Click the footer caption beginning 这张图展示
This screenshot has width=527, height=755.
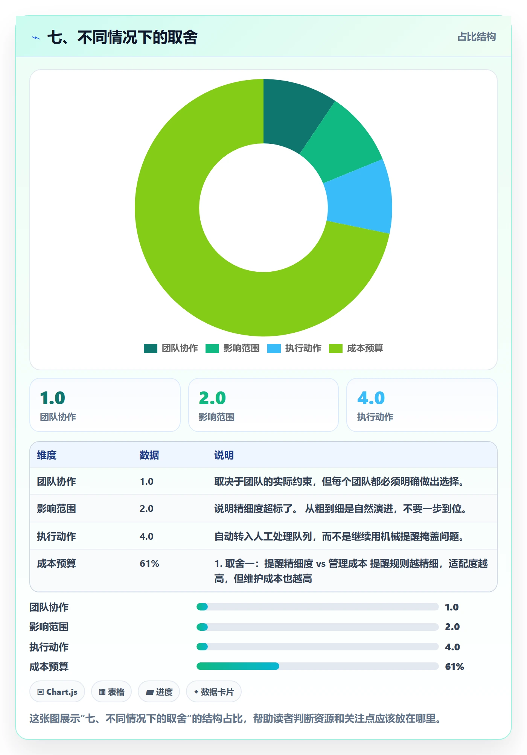pyautogui.click(x=235, y=718)
